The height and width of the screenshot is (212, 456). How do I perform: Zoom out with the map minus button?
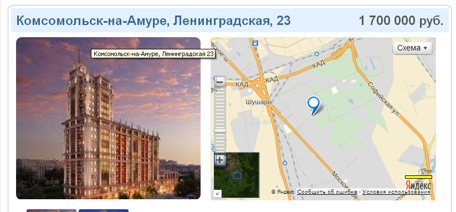tap(220, 82)
